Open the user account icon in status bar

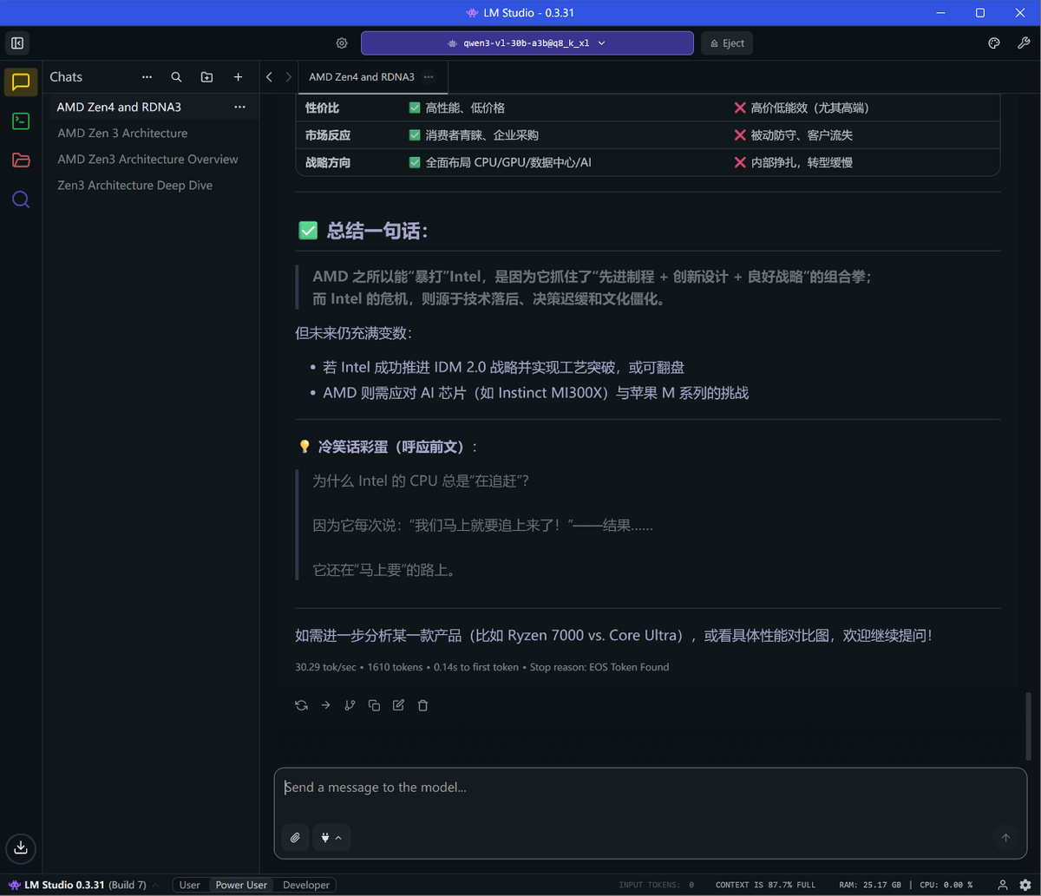pos(1003,885)
